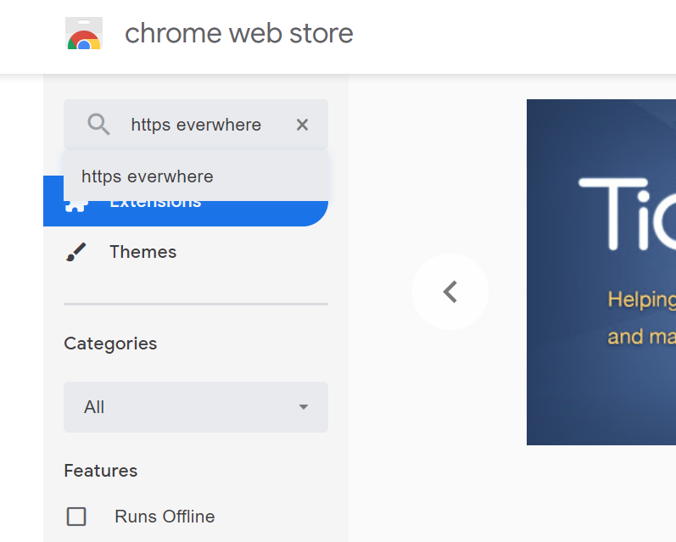
Task: Select the Extensions sidebar tab
Action: (x=186, y=213)
